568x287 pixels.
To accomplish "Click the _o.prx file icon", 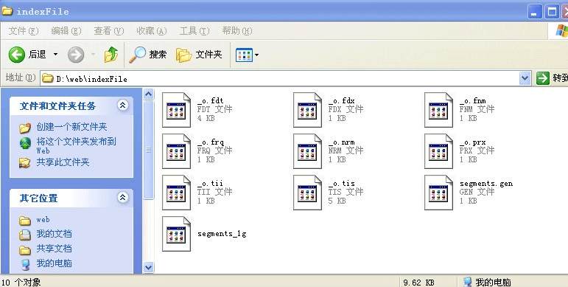I will click(438, 151).
